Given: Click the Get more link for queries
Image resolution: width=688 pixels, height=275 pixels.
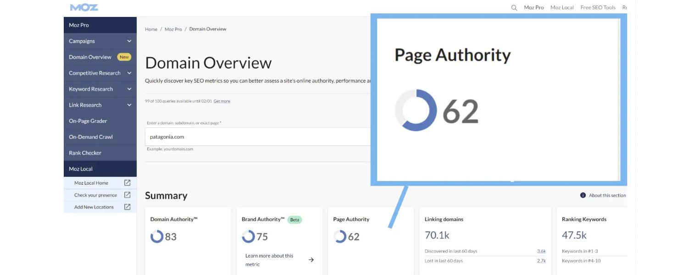Looking at the screenshot, I should click(222, 101).
